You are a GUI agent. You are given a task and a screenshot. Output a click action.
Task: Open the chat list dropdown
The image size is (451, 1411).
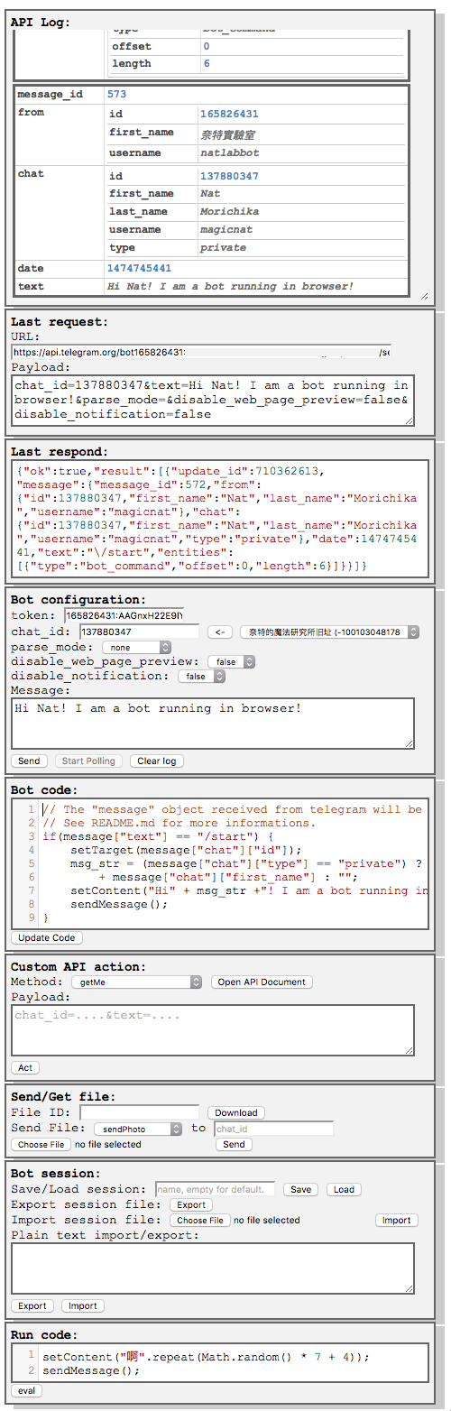pos(330,632)
